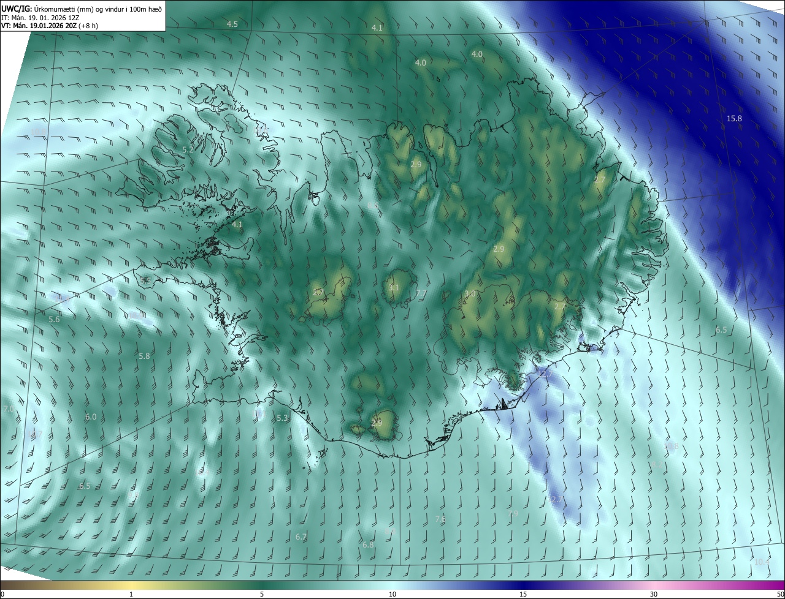Click the 6.8 value label

pyautogui.click(x=368, y=544)
